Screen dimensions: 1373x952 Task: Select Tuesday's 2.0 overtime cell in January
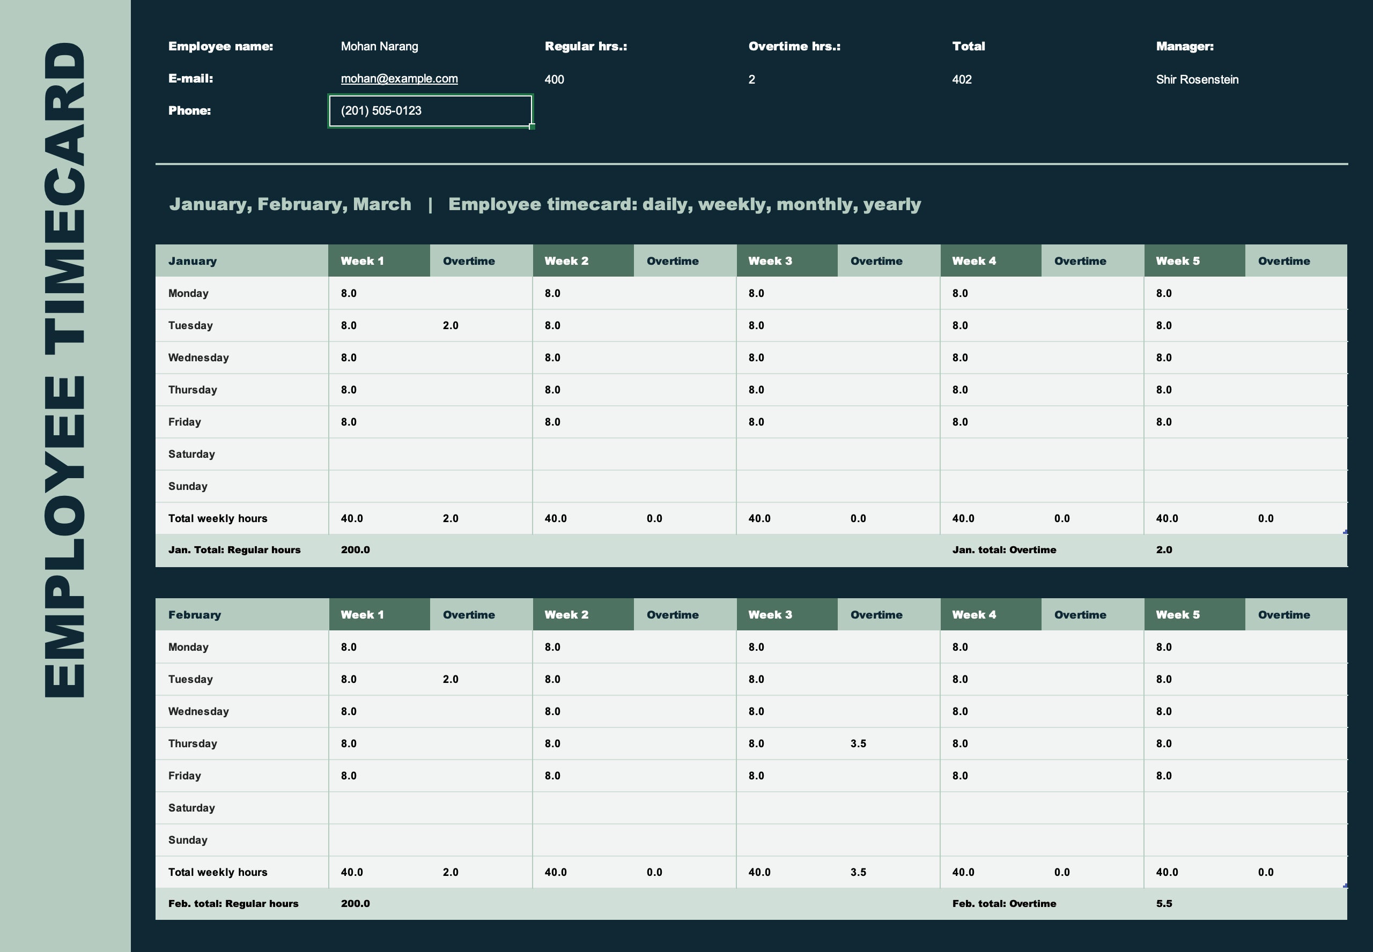(x=451, y=325)
